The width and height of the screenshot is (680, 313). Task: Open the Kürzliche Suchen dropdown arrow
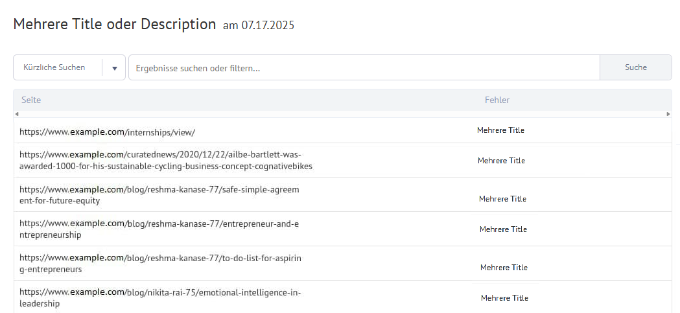pyautogui.click(x=115, y=68)
